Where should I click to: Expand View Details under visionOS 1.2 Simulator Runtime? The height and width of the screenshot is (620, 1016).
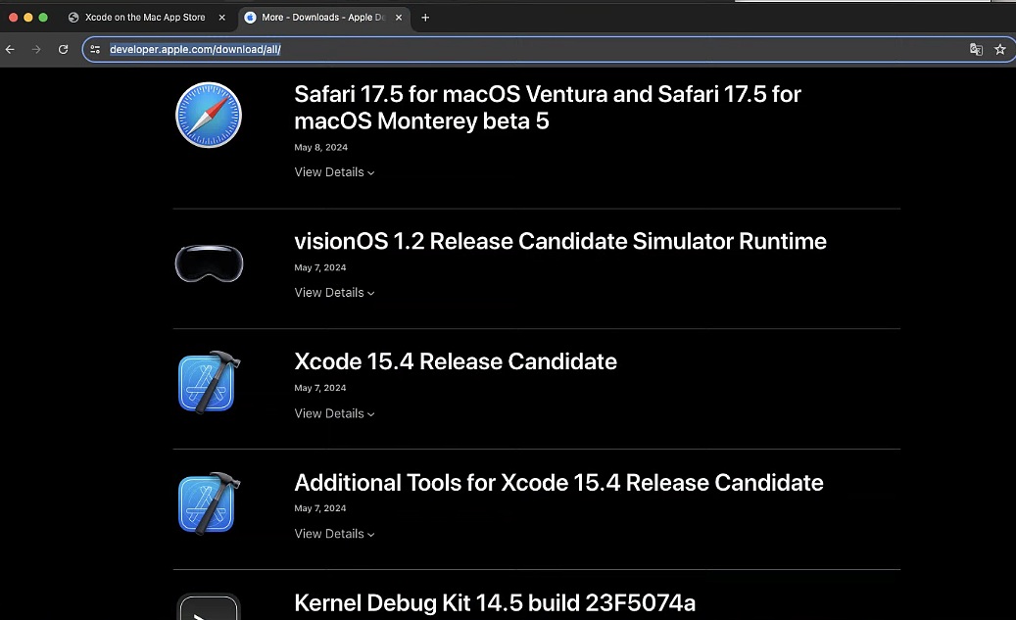pyautogui.click(x=334, y=292)
